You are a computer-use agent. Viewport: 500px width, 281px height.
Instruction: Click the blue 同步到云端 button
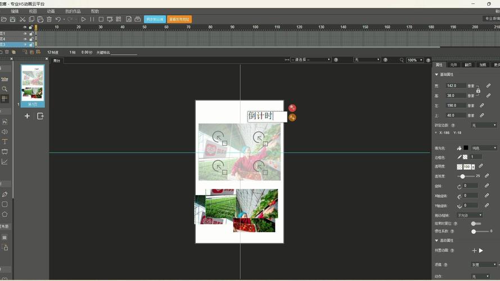point(155,19)
